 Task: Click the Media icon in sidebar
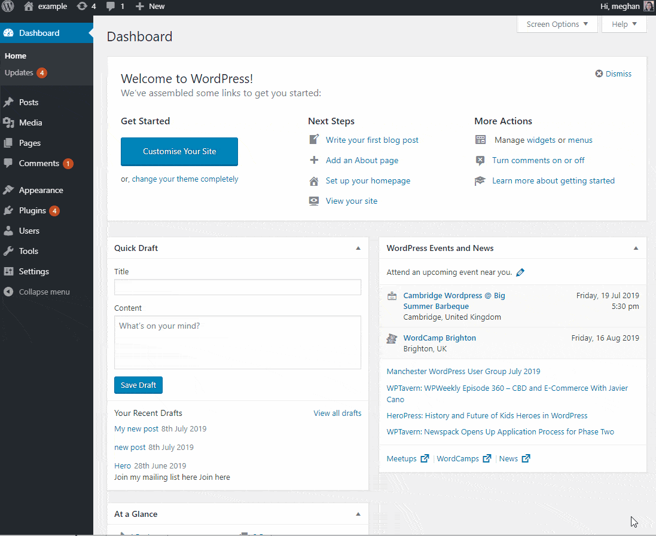coord(8,122)
